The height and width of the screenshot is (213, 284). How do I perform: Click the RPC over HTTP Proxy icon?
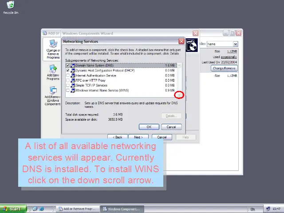tap(73, 80)
